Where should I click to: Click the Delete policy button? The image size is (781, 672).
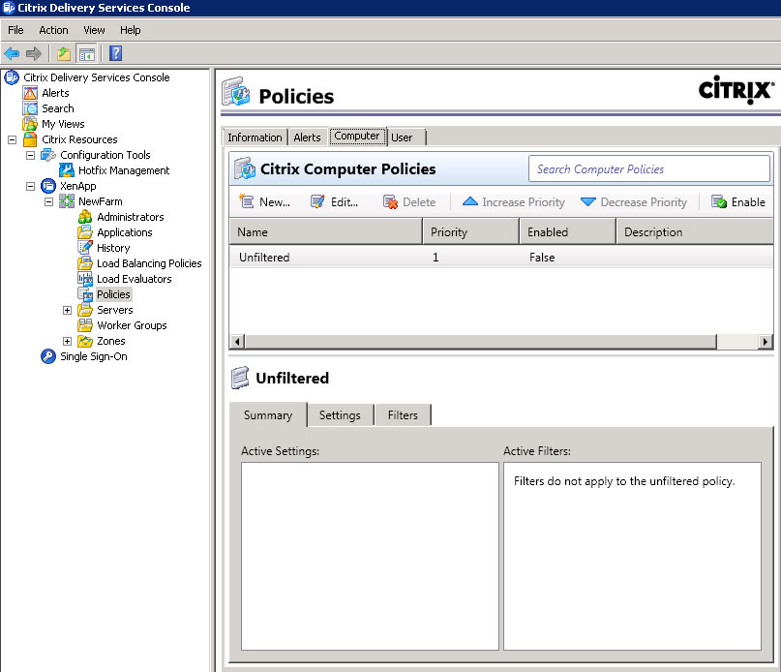[409, 202]
